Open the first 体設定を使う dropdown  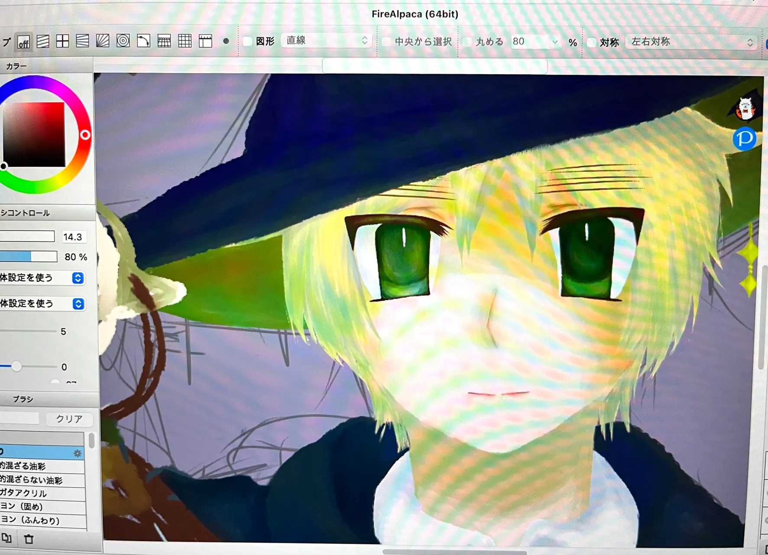click(x=42, y=278)
